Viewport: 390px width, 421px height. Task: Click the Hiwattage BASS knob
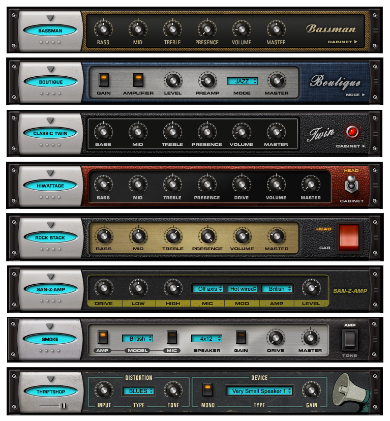pos(103,184)
